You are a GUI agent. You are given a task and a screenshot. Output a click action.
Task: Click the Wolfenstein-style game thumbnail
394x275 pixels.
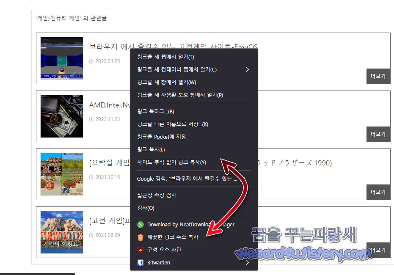click(x=62, y=58)
